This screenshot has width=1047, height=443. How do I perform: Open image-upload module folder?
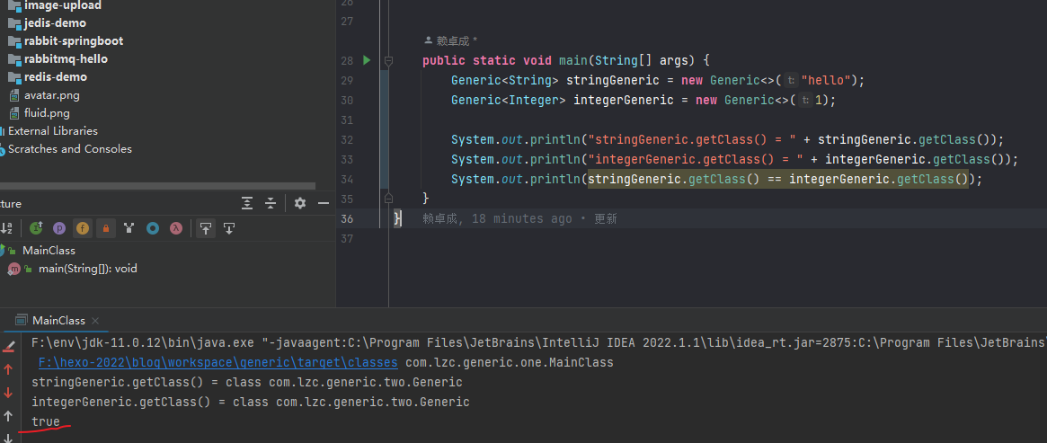[63, 5]
